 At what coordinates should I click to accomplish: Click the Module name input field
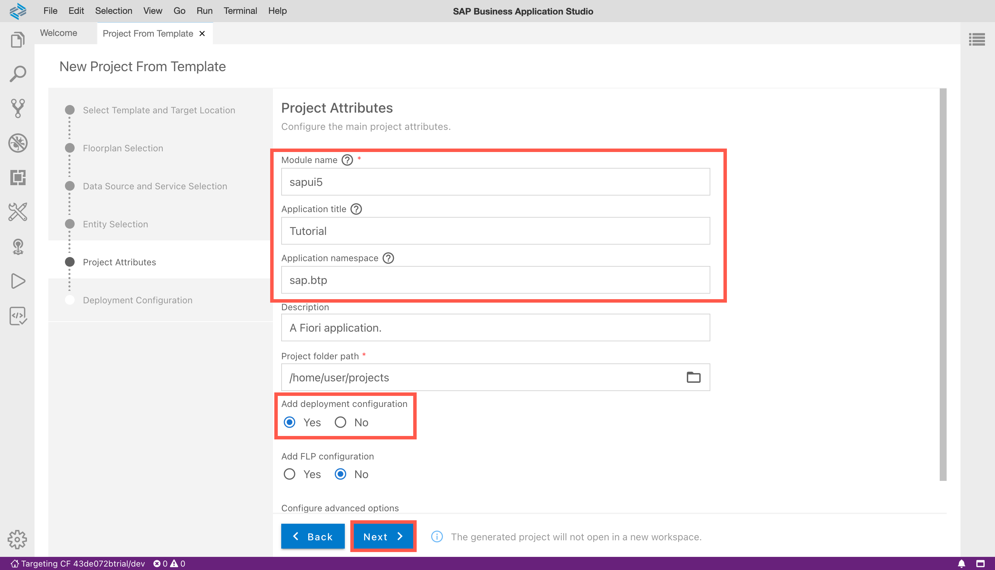[495, 182]
